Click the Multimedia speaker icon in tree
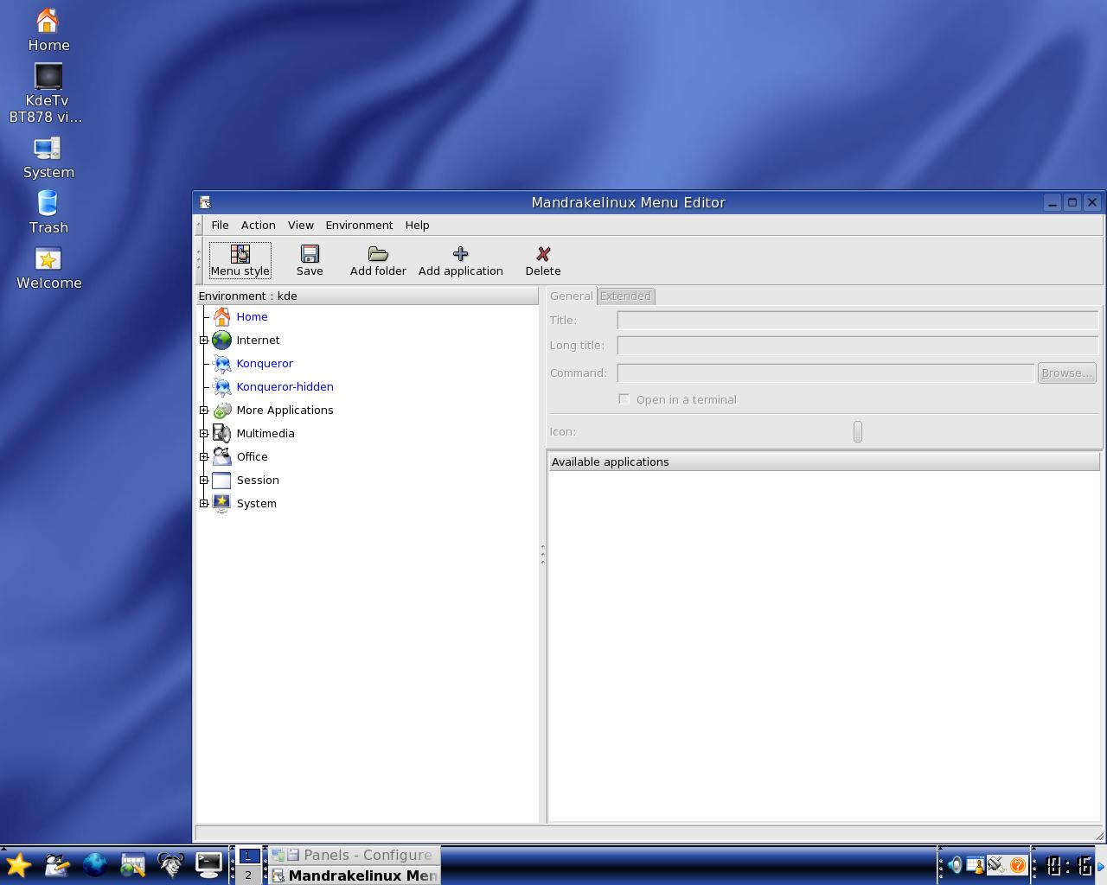Viewport: 1107px width, 885px height. pos(222,433)
